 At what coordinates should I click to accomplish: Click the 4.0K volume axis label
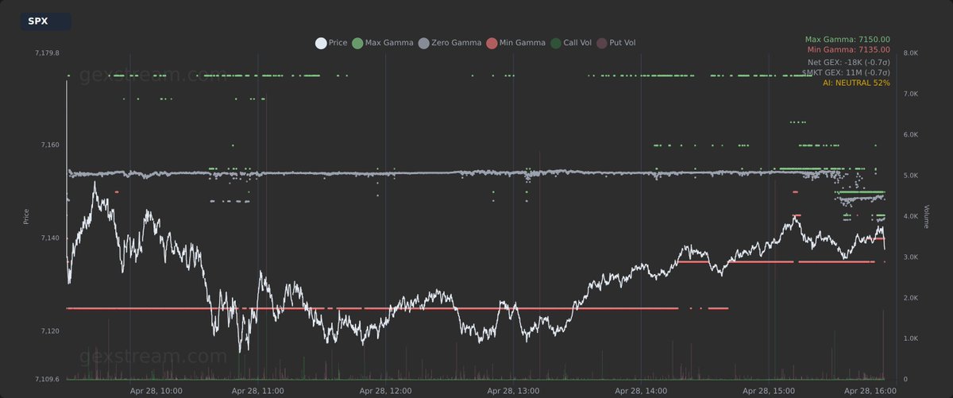coord(910,216)
